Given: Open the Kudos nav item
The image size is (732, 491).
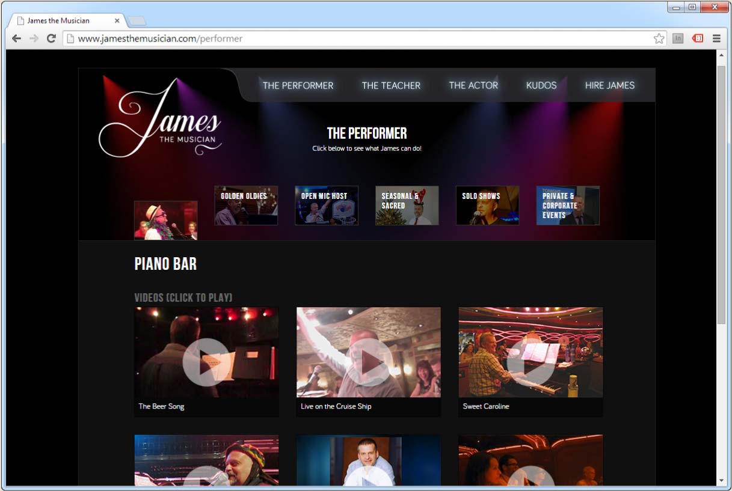Looking at the screenshot, I should tap(541, 85).
